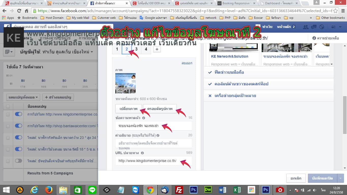Open the Facebook globe notifications icon
Viewport: 347px width, 195px height.
click(322, 27)
